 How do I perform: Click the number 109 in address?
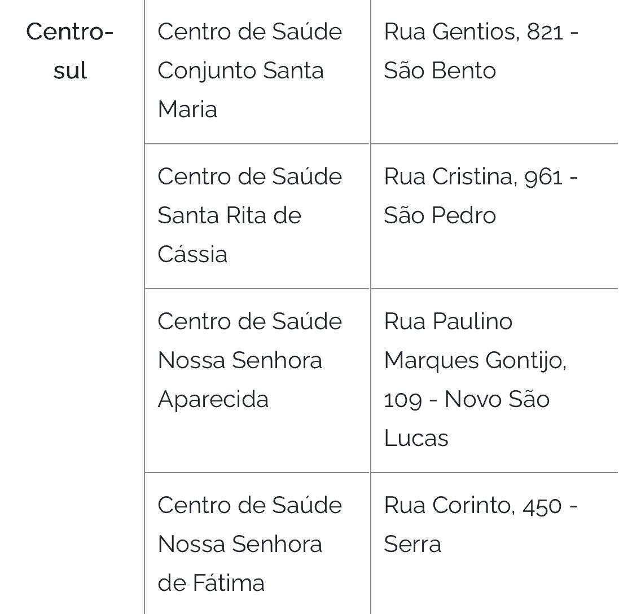(403, 400)
